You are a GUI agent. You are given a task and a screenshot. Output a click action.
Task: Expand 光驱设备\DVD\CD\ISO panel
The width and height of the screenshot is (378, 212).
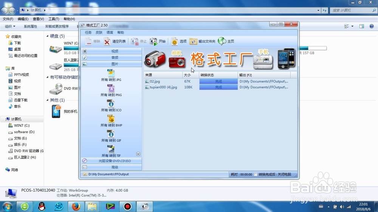112,161
